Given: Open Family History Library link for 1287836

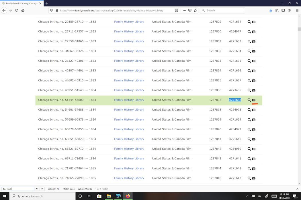Looking at the screenshot, I should 129,90.
